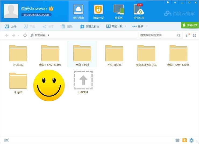Open the title bar dropdown menu icon

click(x=175, y=2)
